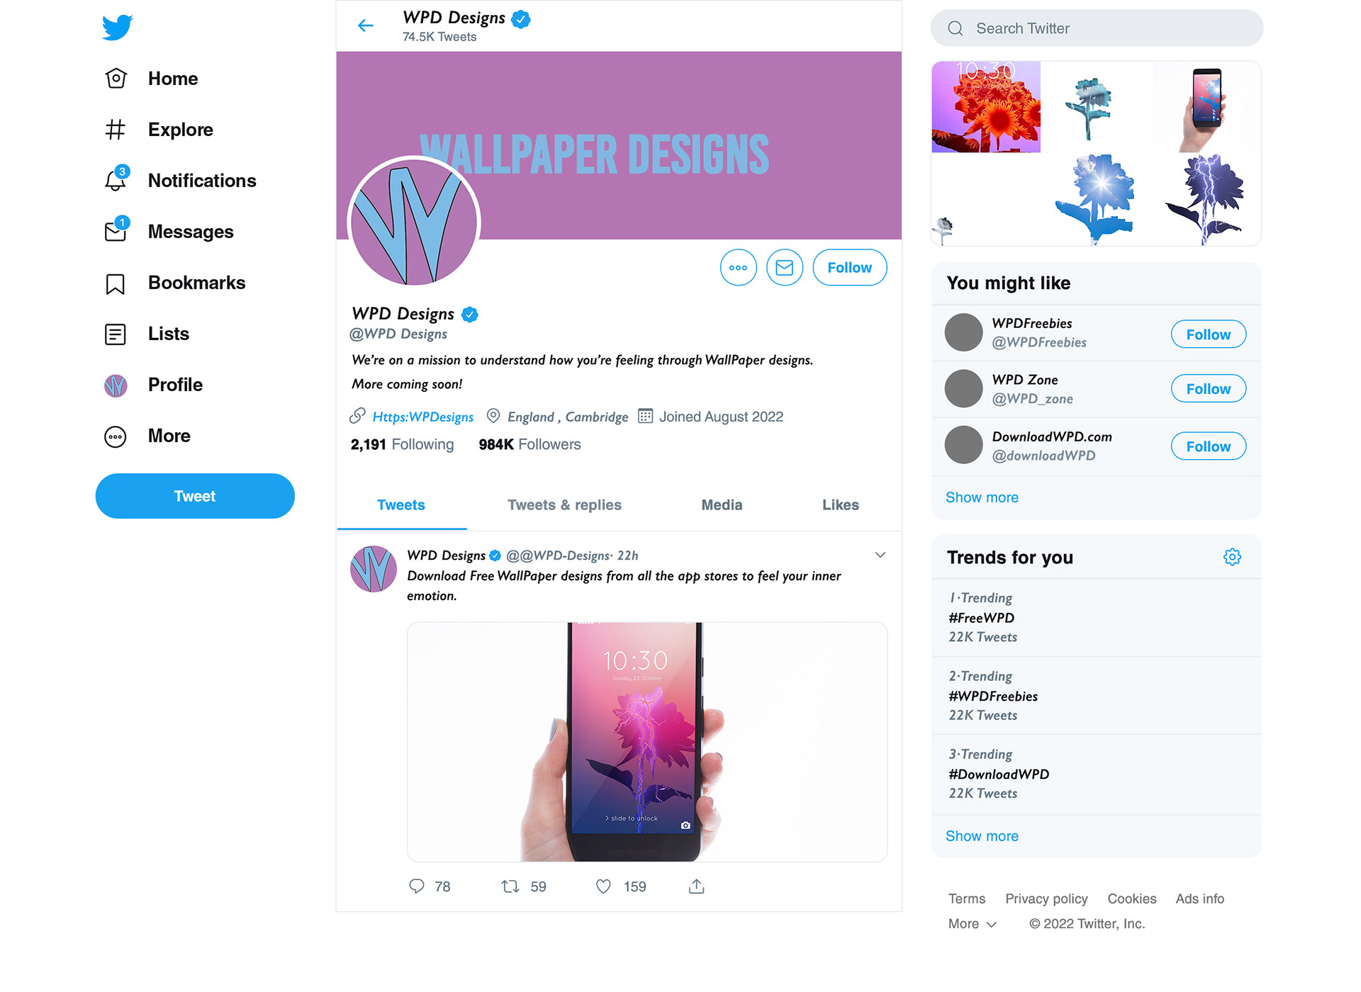Viewport: 1361px width, 992px height.
Task: Click the Search Twitter field
Action: pyautogui.click(x=1097, y=28)
